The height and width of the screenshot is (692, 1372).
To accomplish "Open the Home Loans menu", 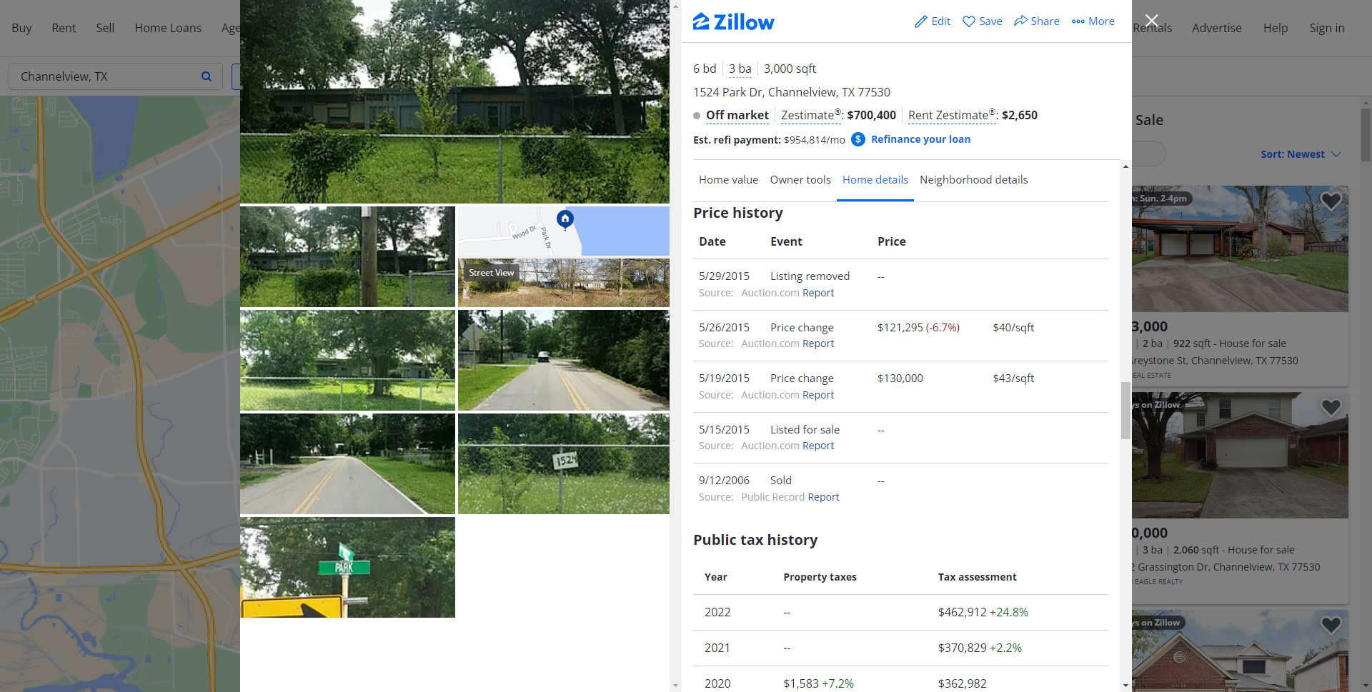I will 168,28.
